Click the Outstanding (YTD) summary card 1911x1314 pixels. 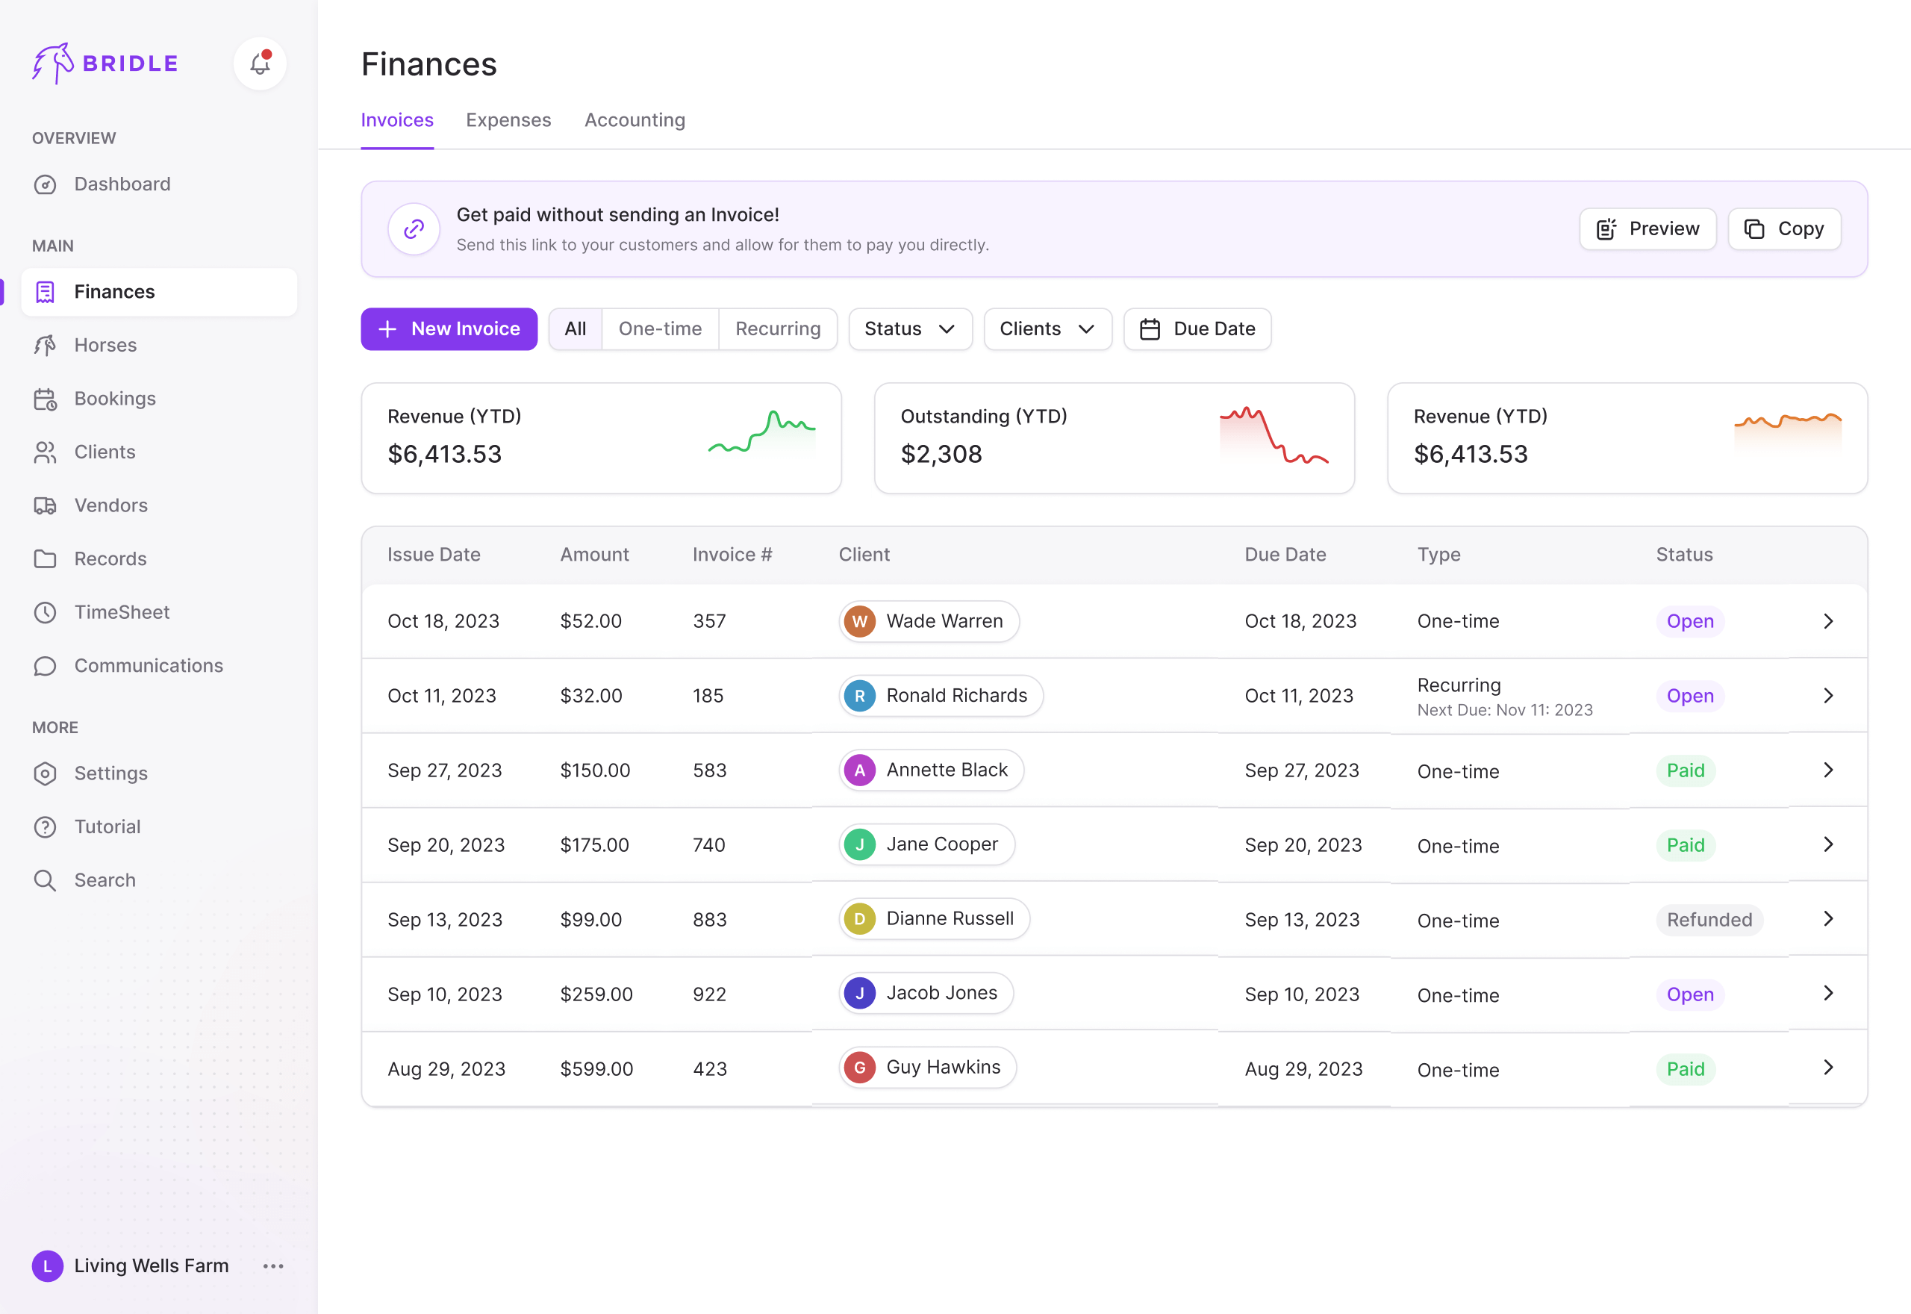(x=1114, y=438)
